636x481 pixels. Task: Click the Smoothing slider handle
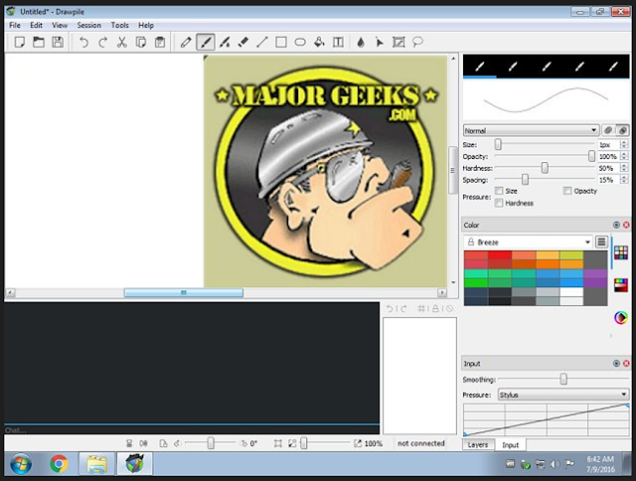(563, 380)
